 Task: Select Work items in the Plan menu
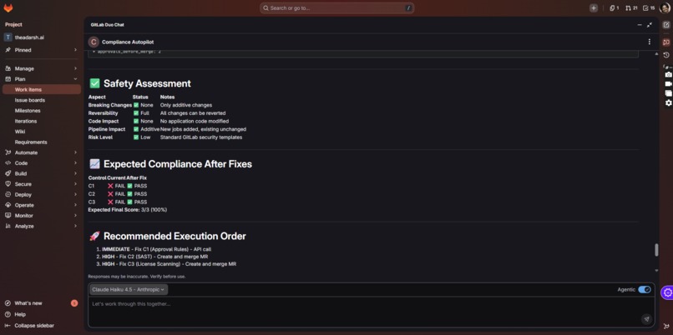point(42,89)
